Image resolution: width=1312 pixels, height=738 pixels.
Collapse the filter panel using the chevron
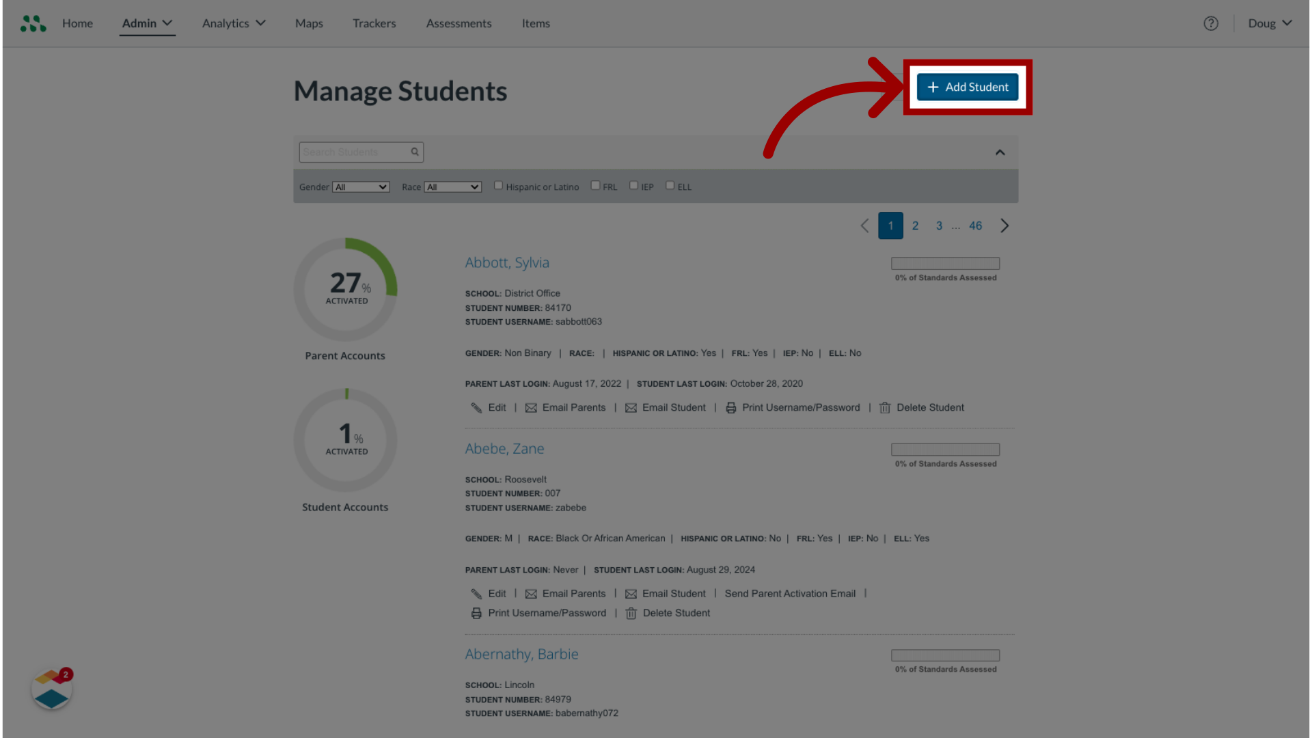point(1000,152)
